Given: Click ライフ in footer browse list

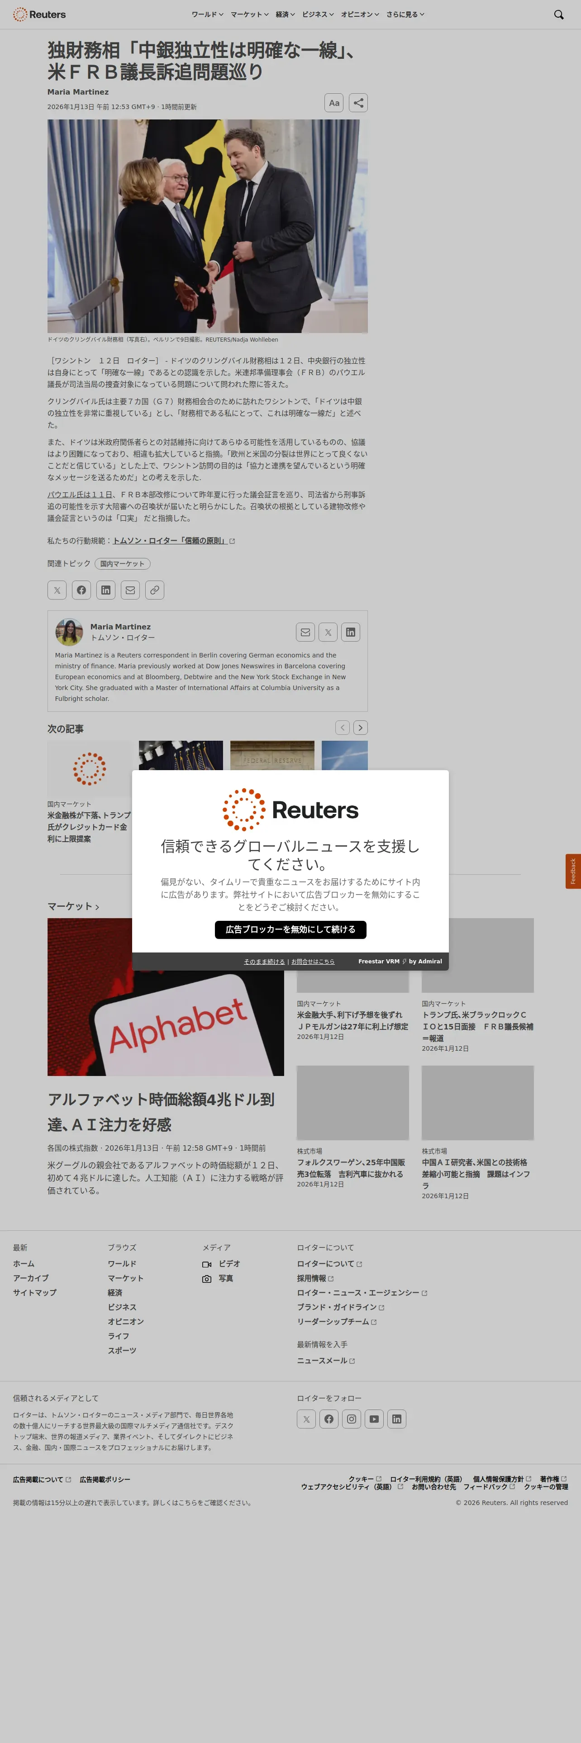Looking at the screenshot, I should click(119, 1336).
